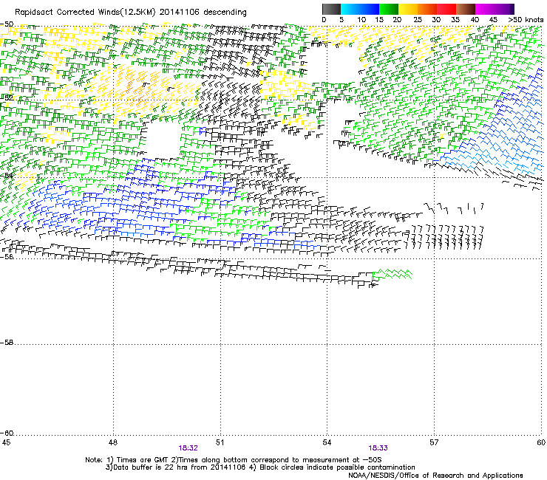Click longitude axis label '51'

point(220,442)
